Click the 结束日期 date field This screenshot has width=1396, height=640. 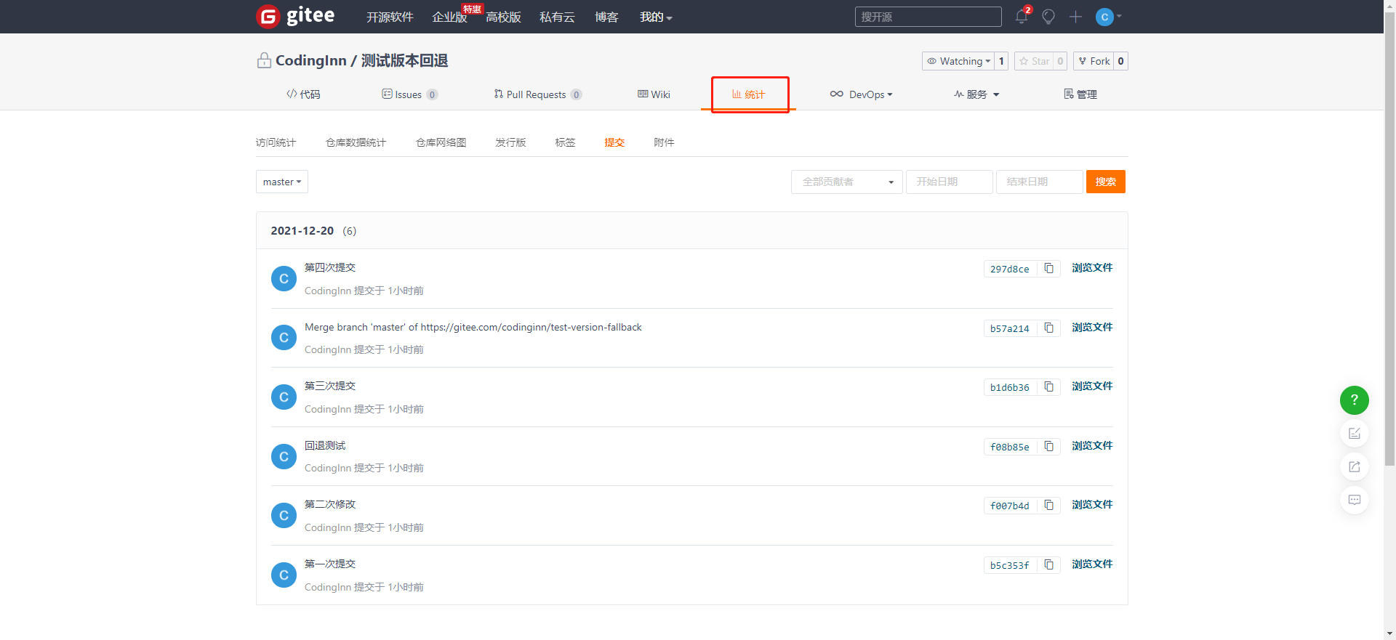pyautogui.click(x=1040, y=182)
